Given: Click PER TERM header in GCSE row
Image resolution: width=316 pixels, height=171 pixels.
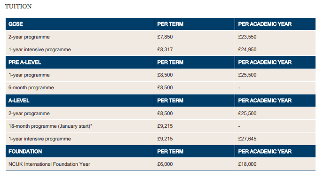Looking at the screenshot, I should (x=170, y=24).
